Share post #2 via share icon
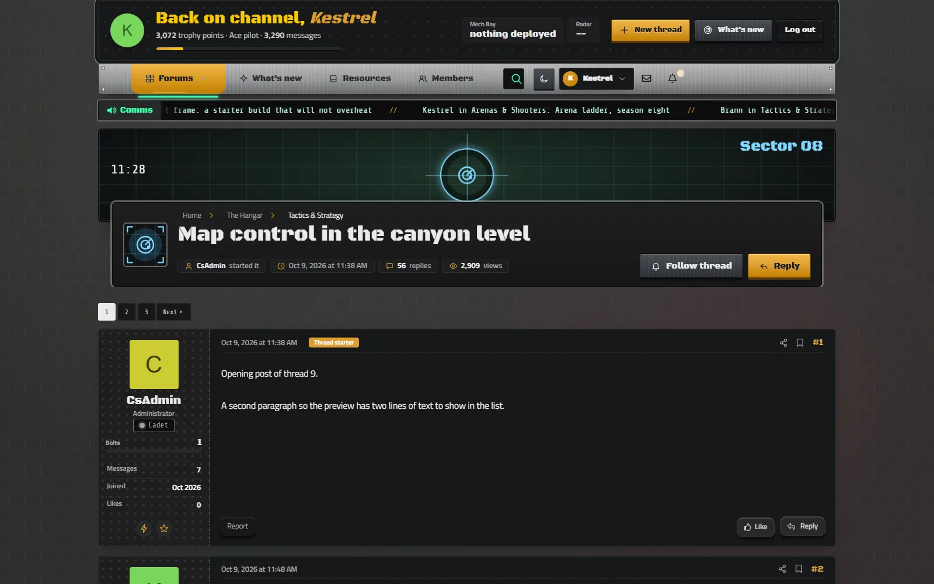Image resolution: width=934 pixels, height=584 pixels. click(782, 569)
